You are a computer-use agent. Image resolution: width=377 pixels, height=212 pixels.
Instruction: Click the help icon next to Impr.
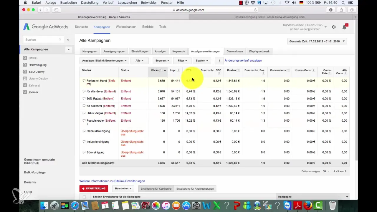(x=178, y=70)
